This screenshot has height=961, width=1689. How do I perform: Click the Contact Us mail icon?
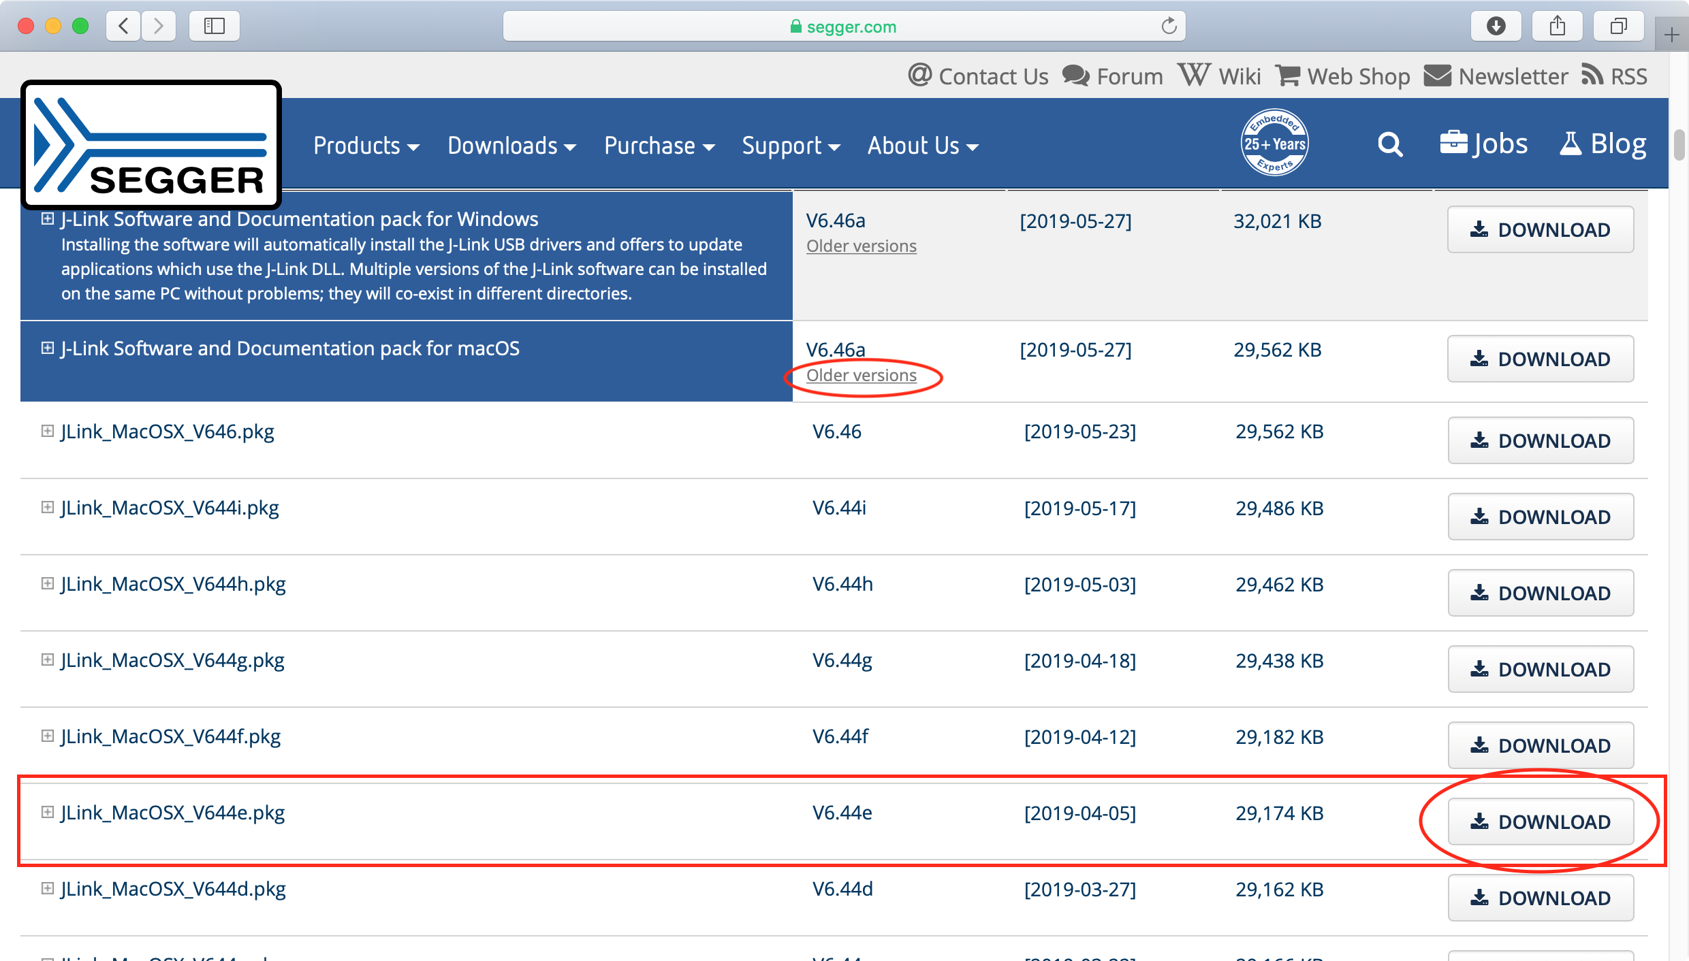pos(922,76)
